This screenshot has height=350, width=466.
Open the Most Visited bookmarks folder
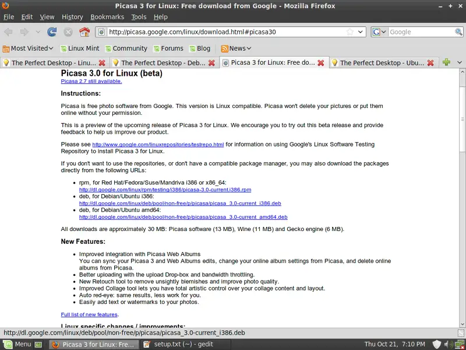tap(28, 48)
